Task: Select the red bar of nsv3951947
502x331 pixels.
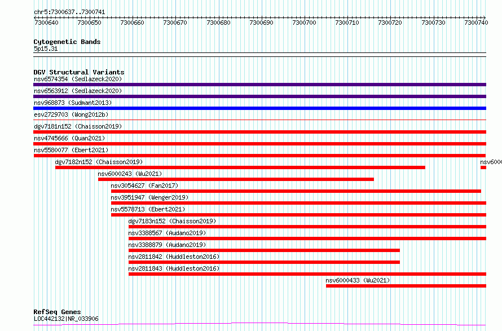Action: coord(299,203)
